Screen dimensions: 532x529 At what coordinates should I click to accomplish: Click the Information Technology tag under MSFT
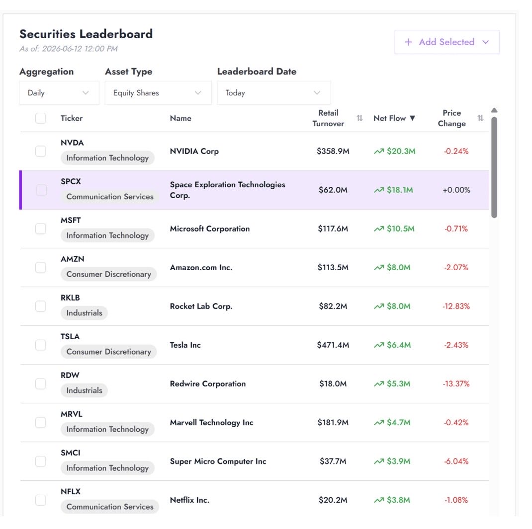click(x=107, y=235)
